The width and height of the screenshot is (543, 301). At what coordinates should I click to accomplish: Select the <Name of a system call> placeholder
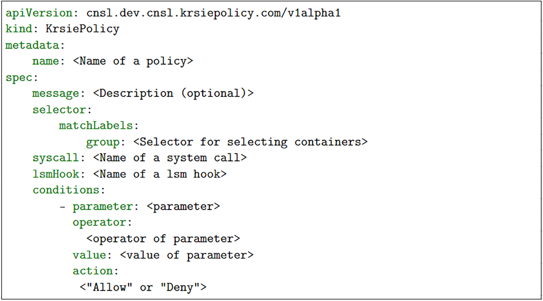tap(169, 158)
